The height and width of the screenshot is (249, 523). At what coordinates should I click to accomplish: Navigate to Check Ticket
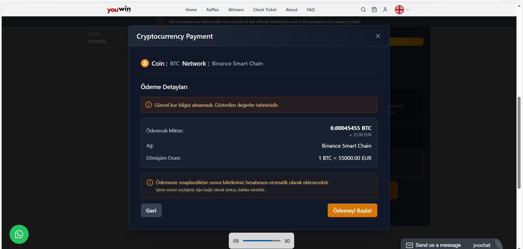click(x=264, y=10)
